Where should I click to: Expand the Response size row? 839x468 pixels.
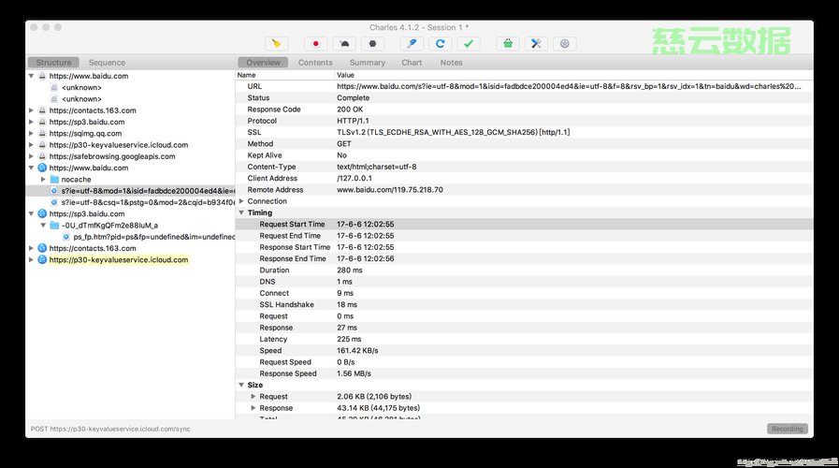253,408
